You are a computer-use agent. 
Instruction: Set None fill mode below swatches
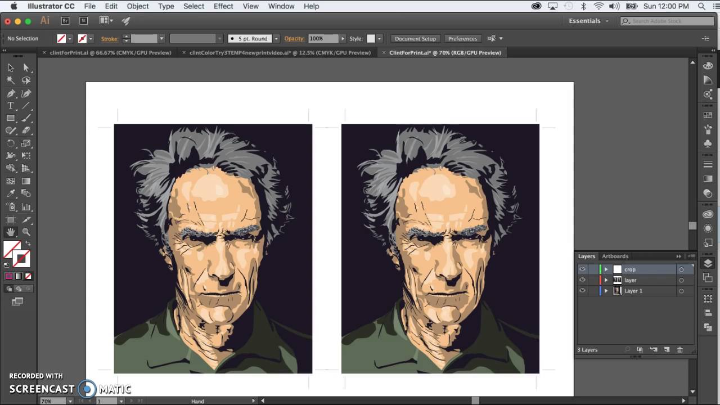tap(28, 276)
